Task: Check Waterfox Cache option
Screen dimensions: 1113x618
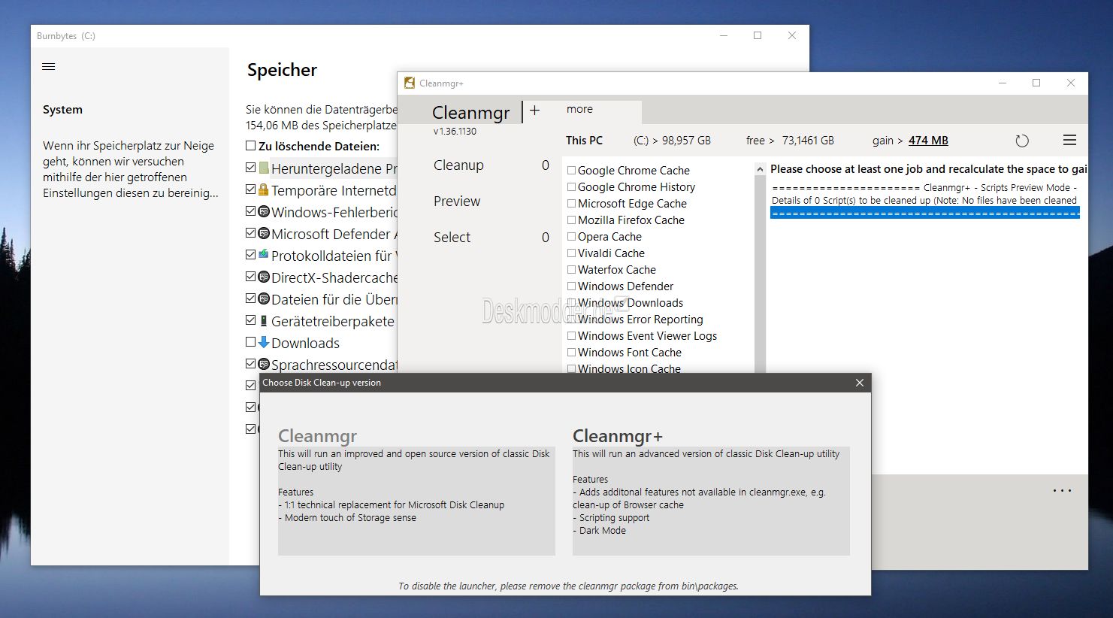Action: coord(572,270)
